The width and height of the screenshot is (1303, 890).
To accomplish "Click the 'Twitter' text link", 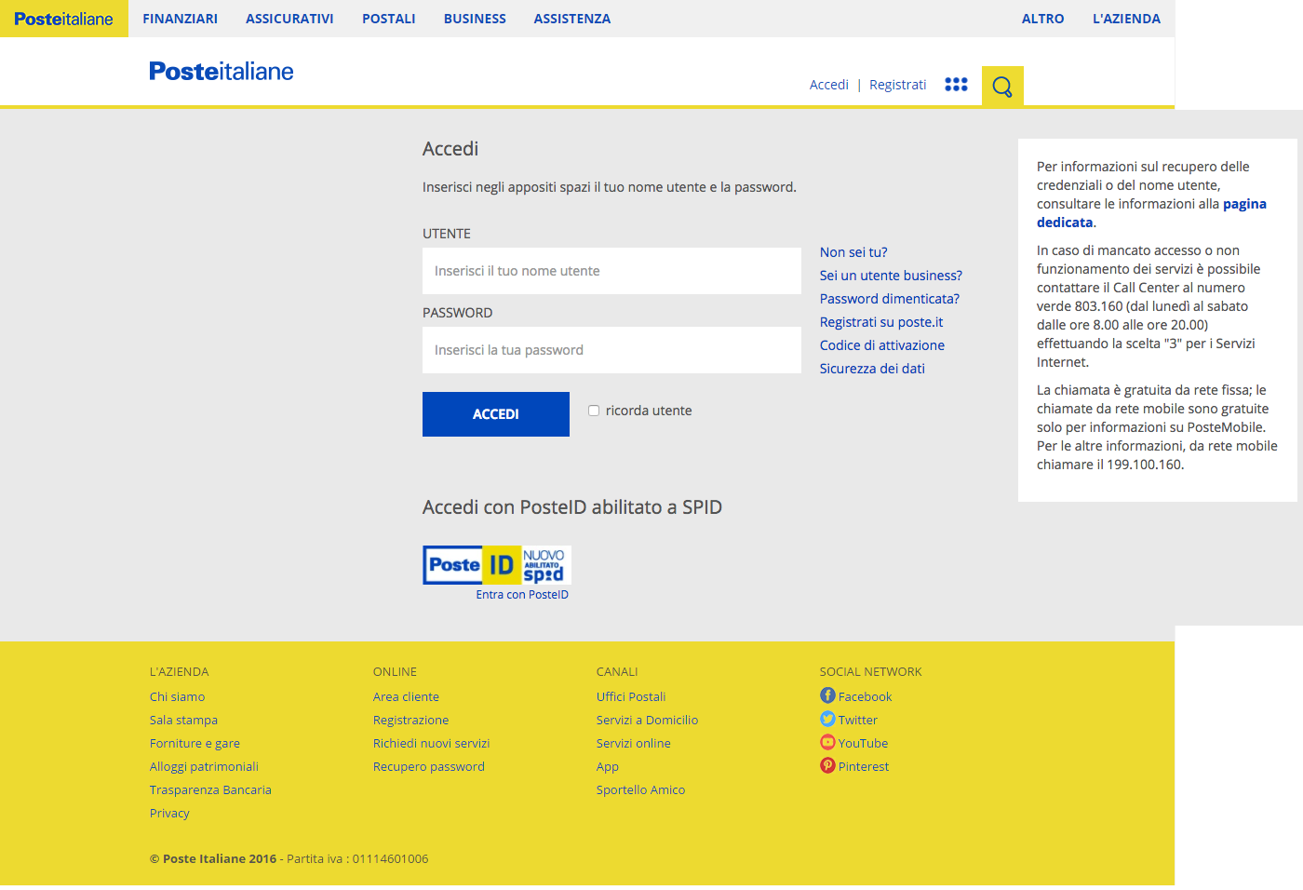I will [857, 720].
